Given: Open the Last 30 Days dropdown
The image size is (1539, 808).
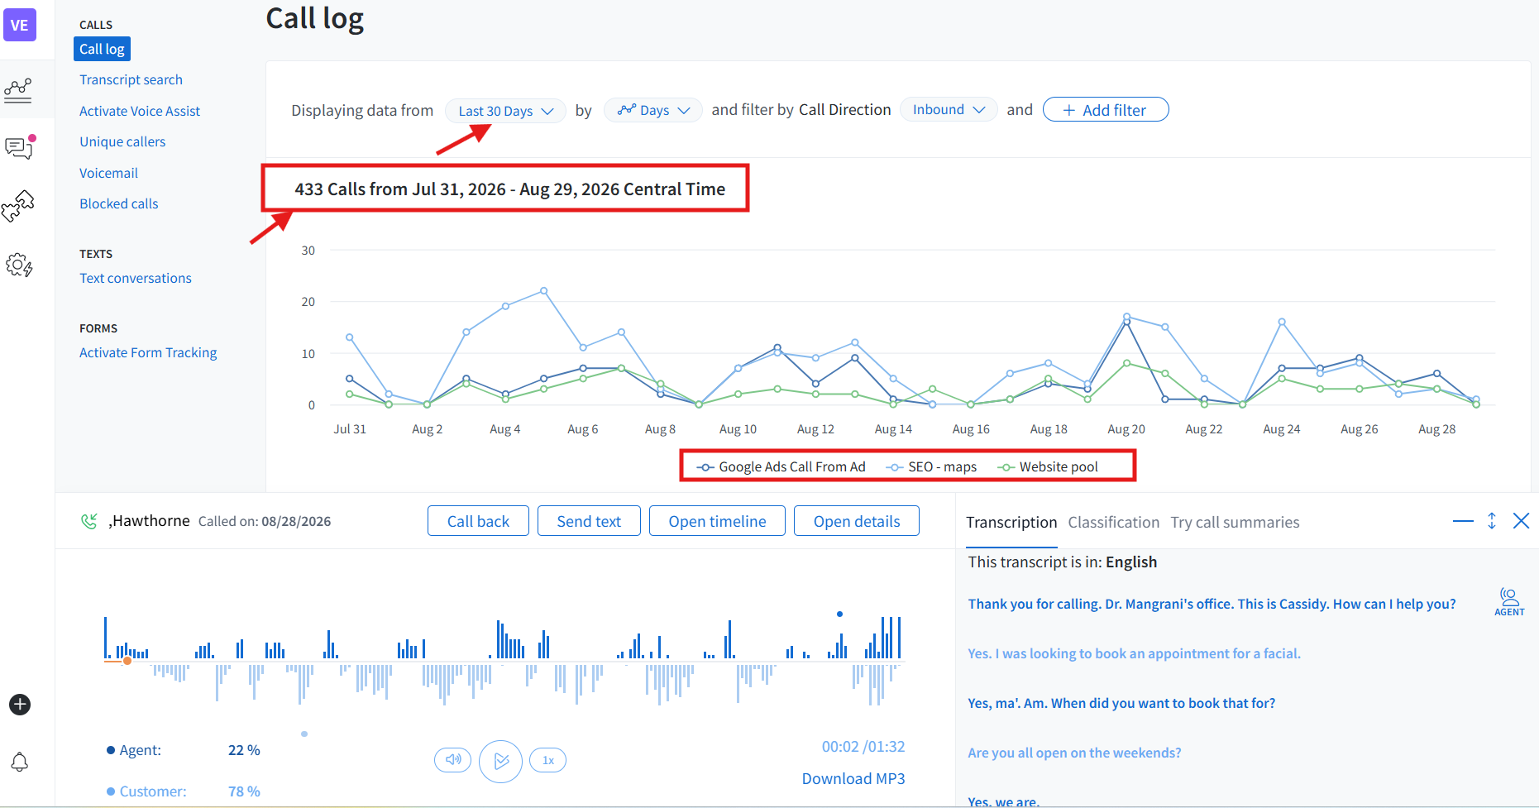Looking at the screenshot, I should [x=505, y=111].
